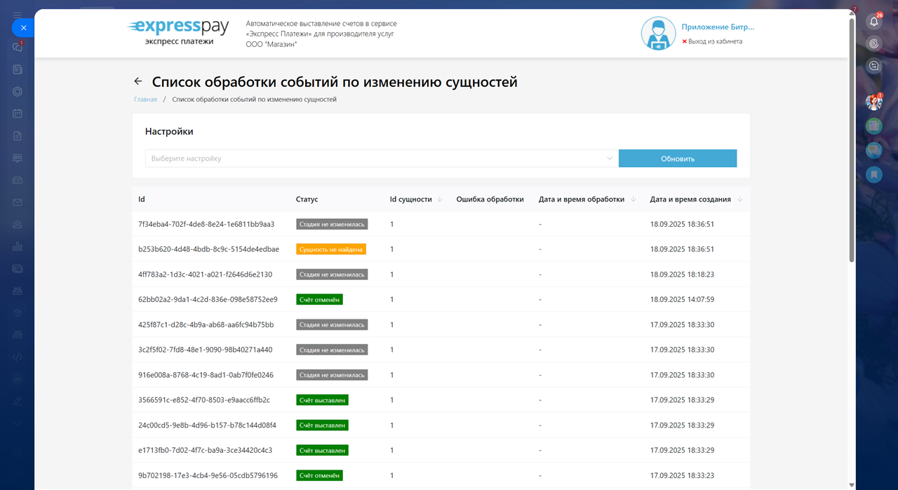The width and height of the screenshot is (898, 490).
Task: Open the analytics bar chart sidebar icon
Action: [x=18, y=246]
